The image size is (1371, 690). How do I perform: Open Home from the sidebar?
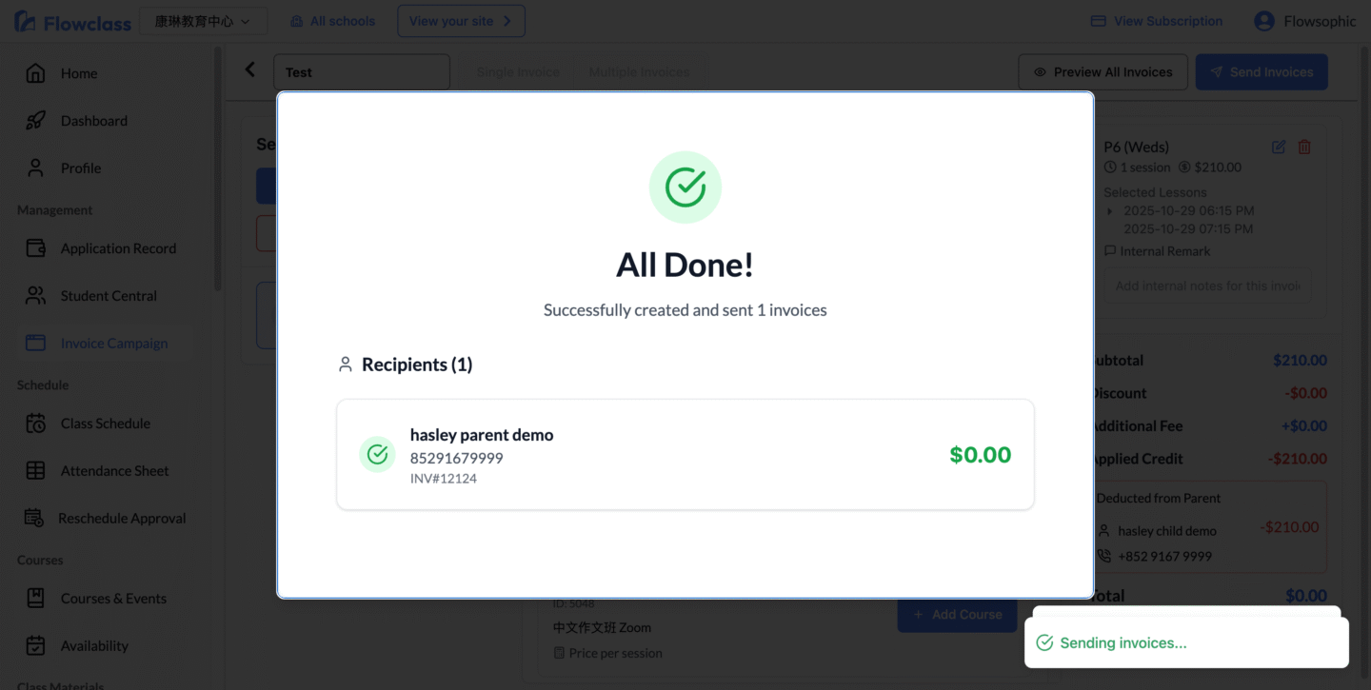79,73
